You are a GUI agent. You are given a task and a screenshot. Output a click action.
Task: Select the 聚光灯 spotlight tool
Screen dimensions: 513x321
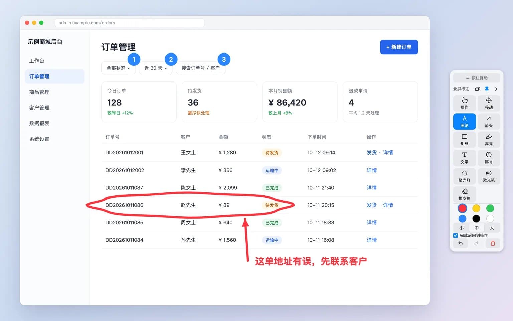coord(464,176)
